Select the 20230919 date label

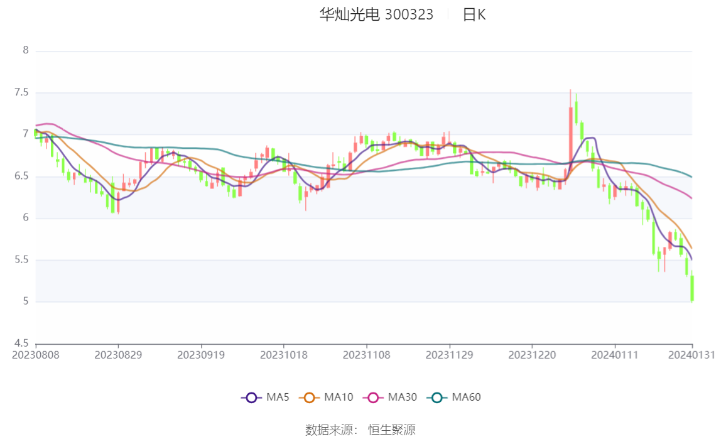click(201, 355)
